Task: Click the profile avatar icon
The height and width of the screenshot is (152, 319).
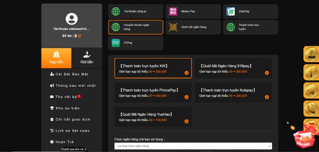Action: [72, 19]
